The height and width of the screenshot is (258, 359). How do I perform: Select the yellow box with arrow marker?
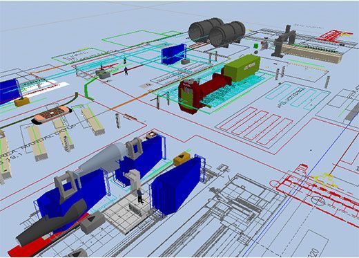click(182, 158)
